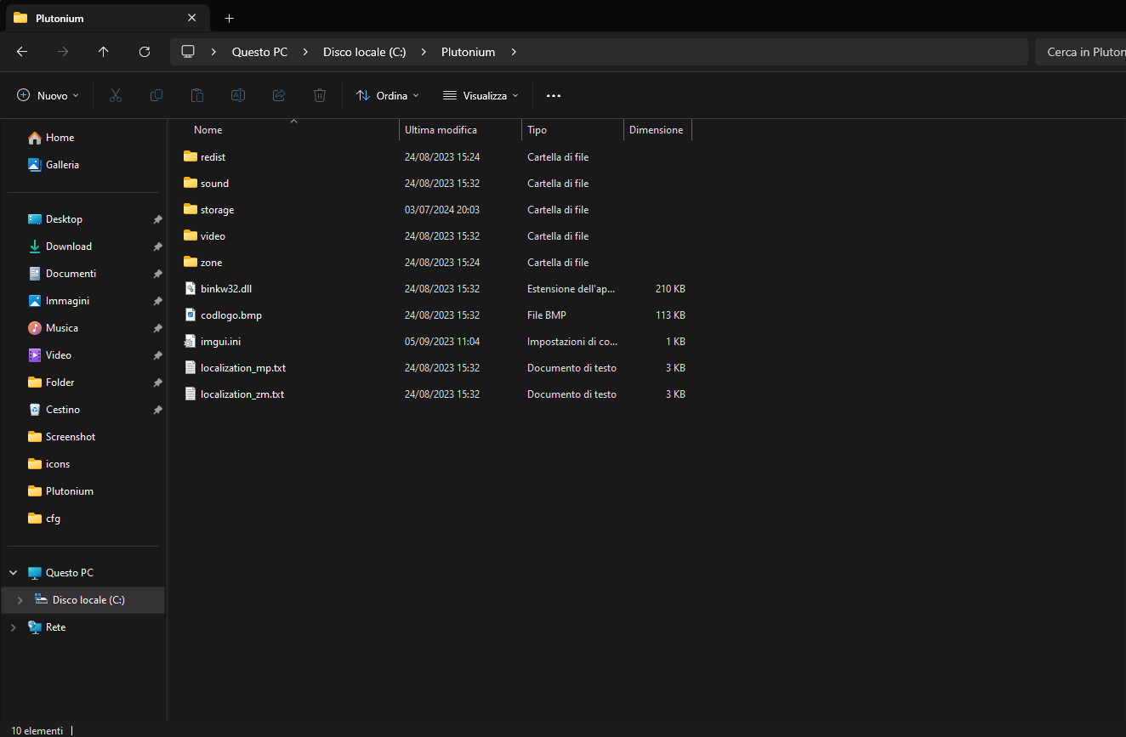Sort by the Dimensione column header

coord(657,130)
